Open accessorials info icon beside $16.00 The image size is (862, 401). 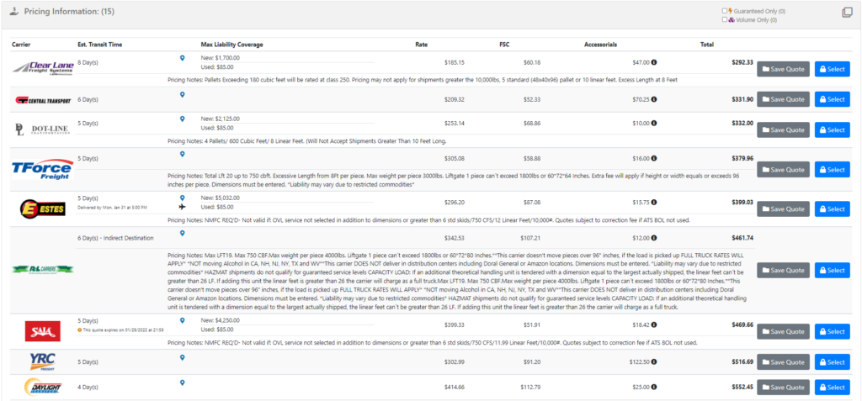(654, 159)
